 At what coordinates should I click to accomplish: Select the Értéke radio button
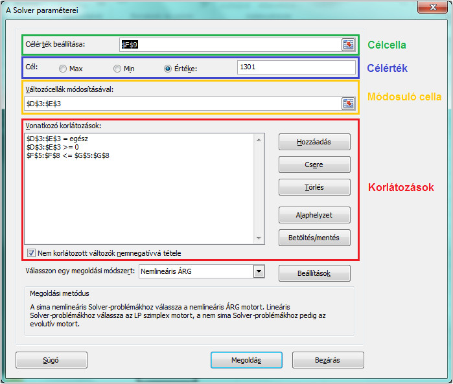168,69
